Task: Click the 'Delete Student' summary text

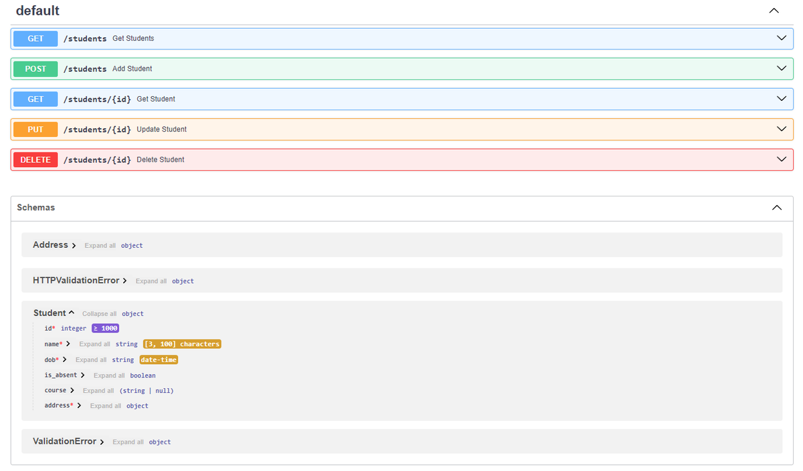Action: (161, 160)
